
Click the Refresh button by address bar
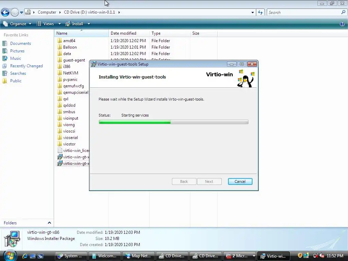260,13
